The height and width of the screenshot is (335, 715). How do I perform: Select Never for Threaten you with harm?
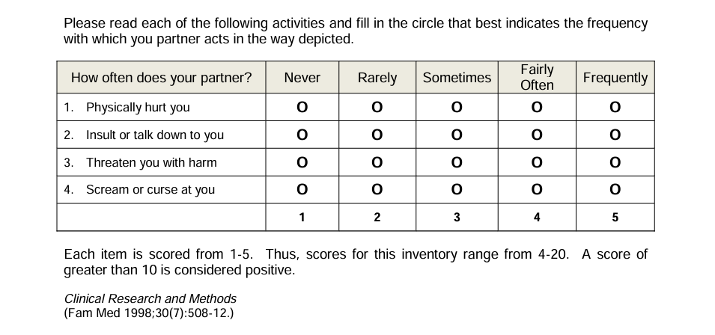(x=302, y=163)
